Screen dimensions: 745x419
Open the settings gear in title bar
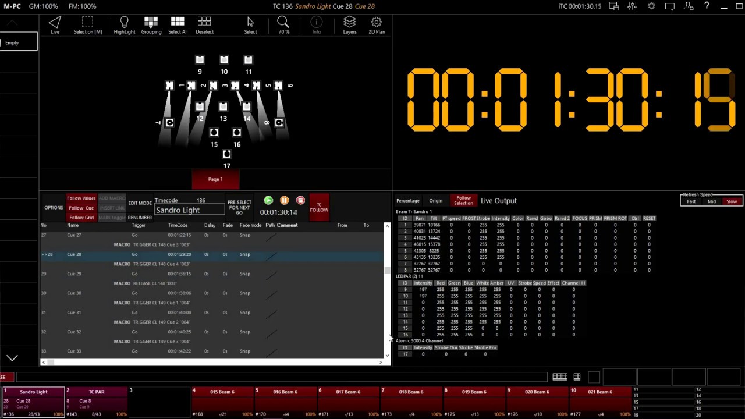pyautogui.click(x=651, y=6)
